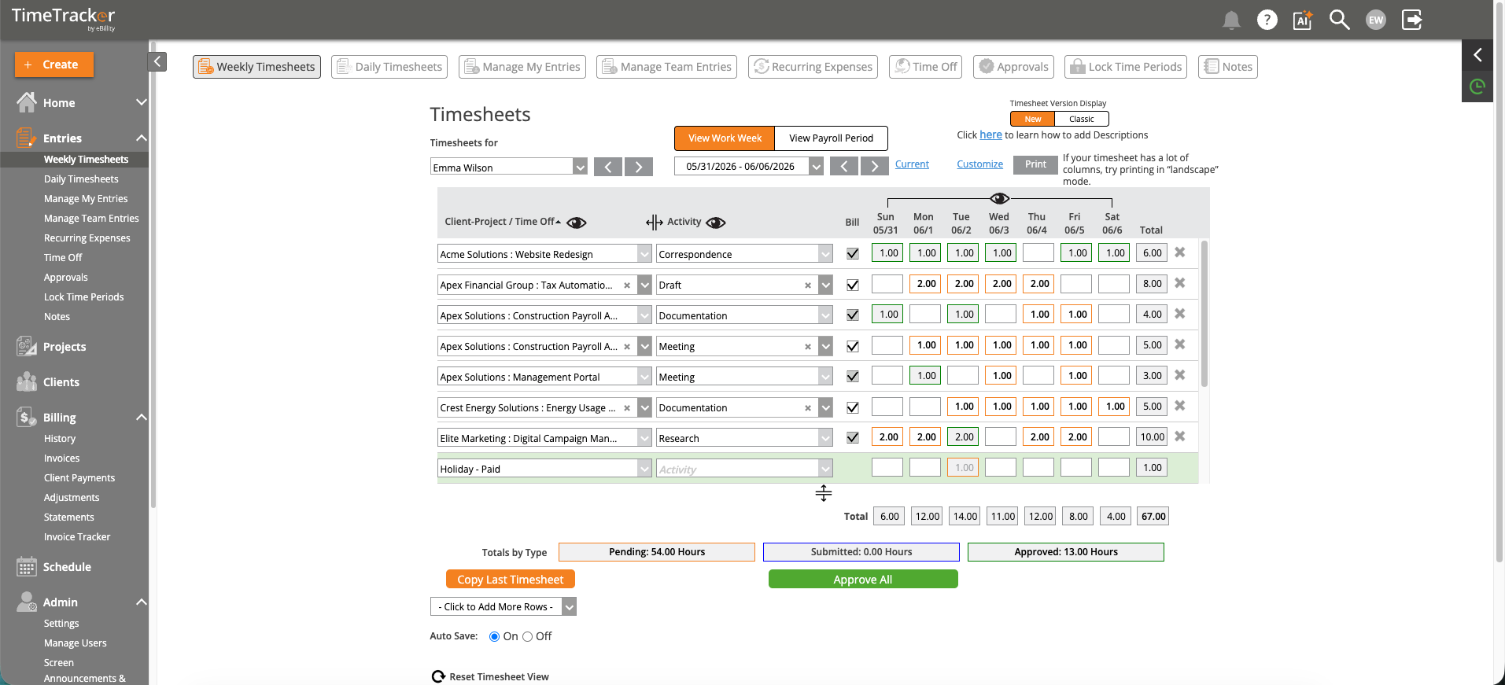Expand the Home sidebar section chevron
This screenshot has width=1505, height=685.
coord(142,102)
